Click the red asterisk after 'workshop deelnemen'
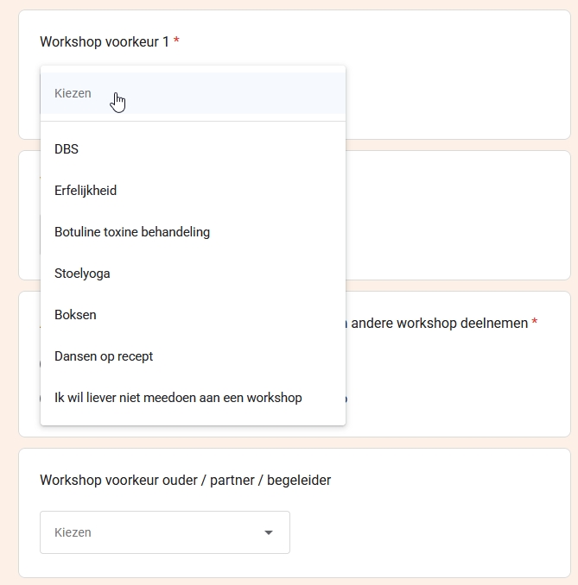578x585 pixels. pos(535,323)
